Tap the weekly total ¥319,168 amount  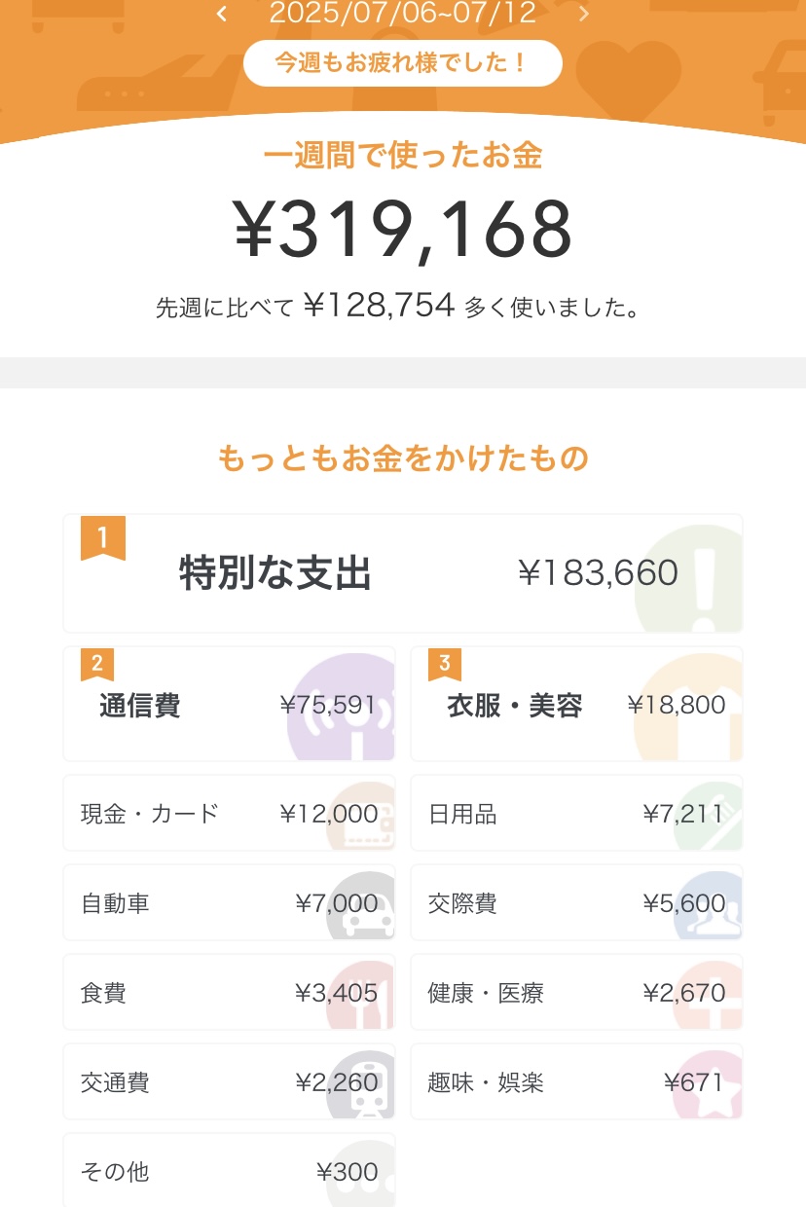point(402,230)
